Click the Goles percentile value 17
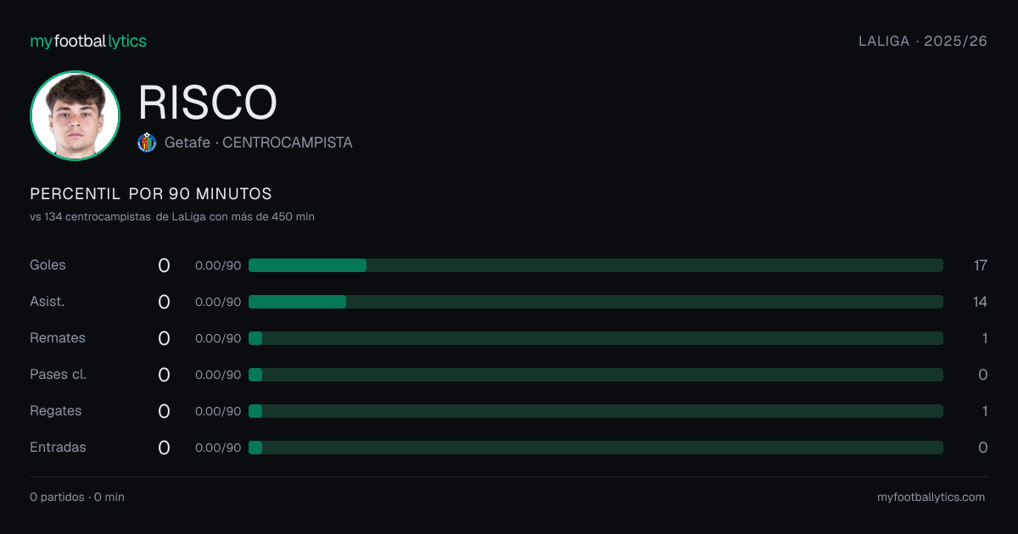This screenshot has width=1018, height=534. point(981,265)
